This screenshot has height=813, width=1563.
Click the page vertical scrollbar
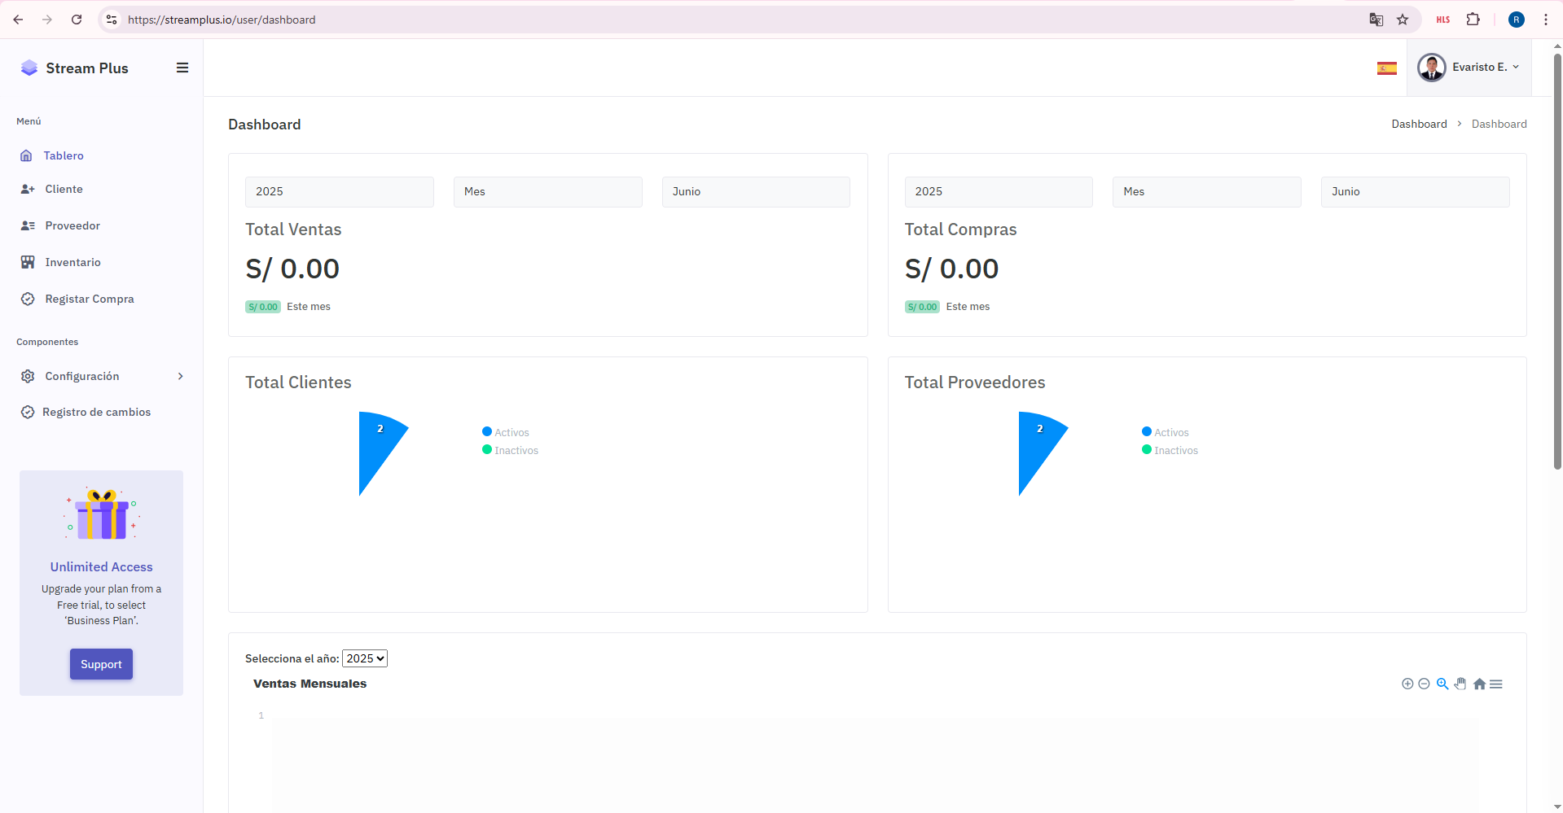(1557, 260)
